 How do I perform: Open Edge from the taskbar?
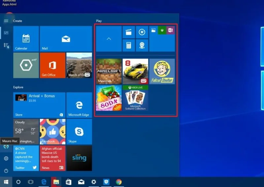tap(44, 182)
